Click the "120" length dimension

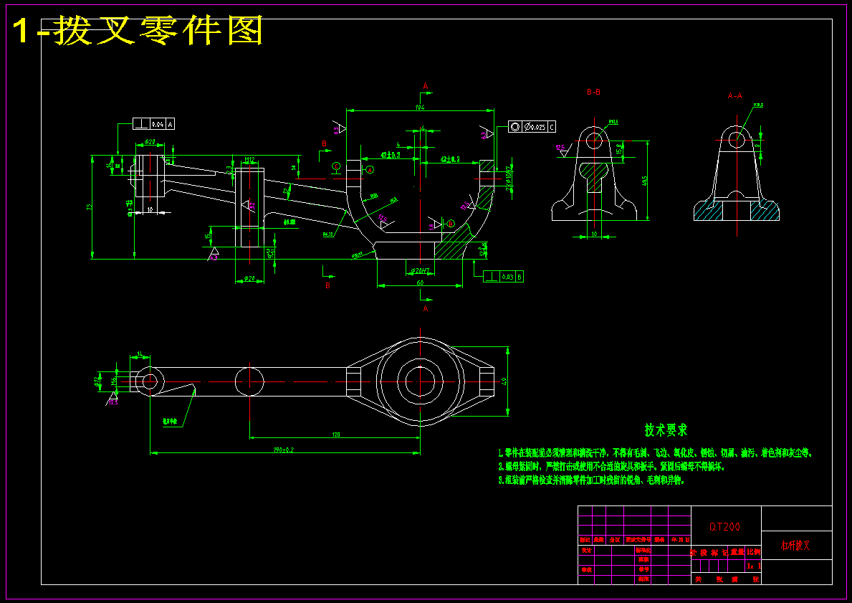(x=335, y=434)
